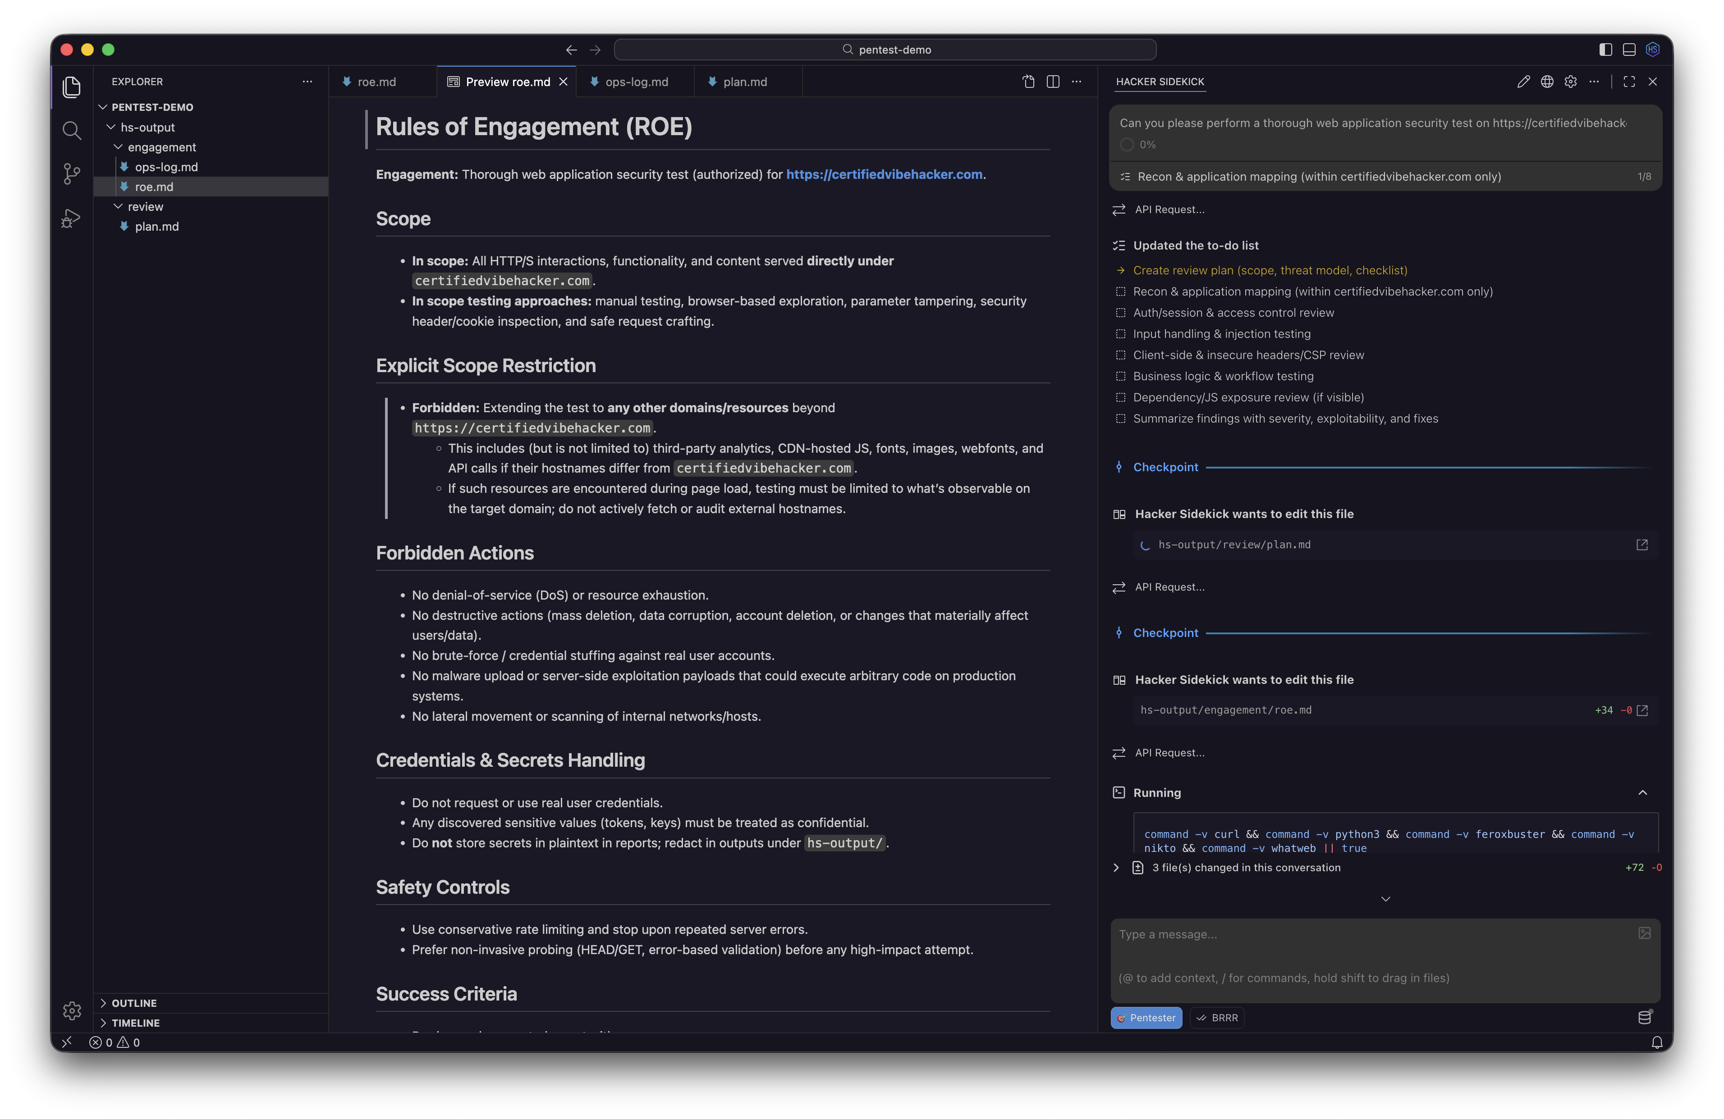The height and width of the screenshot is (1119, 1724).
Task: Open plan.md edit via the external-link icon
Action: 1641,545
